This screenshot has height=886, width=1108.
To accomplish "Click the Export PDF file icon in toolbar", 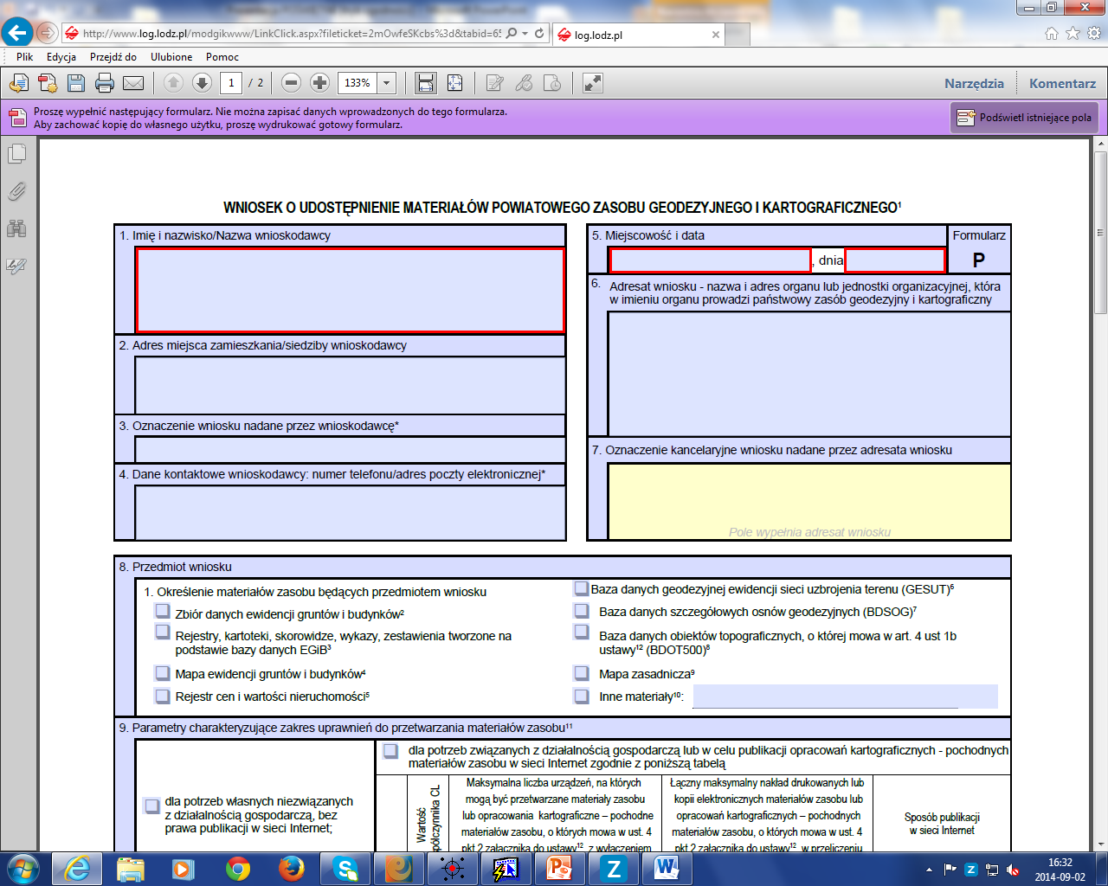I will [19, 83].
